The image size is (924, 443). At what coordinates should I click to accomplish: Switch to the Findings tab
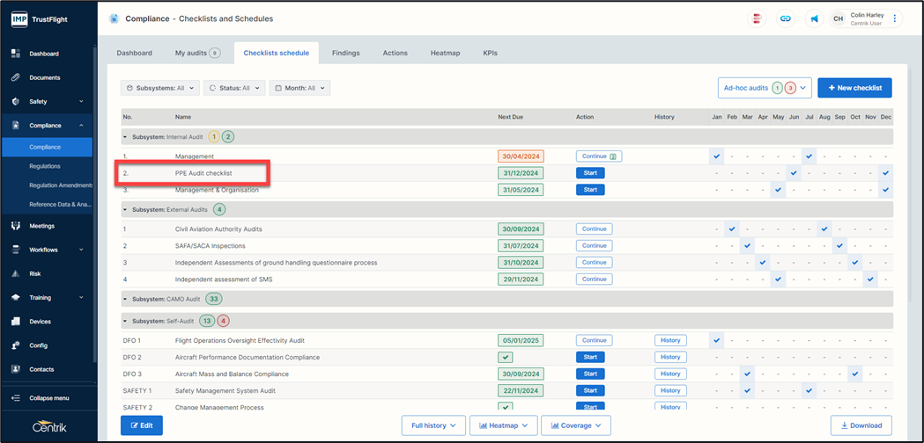345,54
